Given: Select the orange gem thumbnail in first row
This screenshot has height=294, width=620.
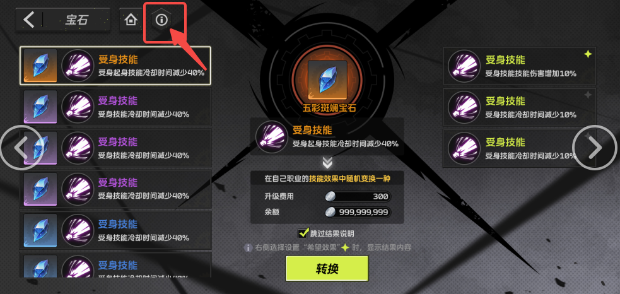Looking at the screenshot, I should pyautogui.click(x=40, y=66).
